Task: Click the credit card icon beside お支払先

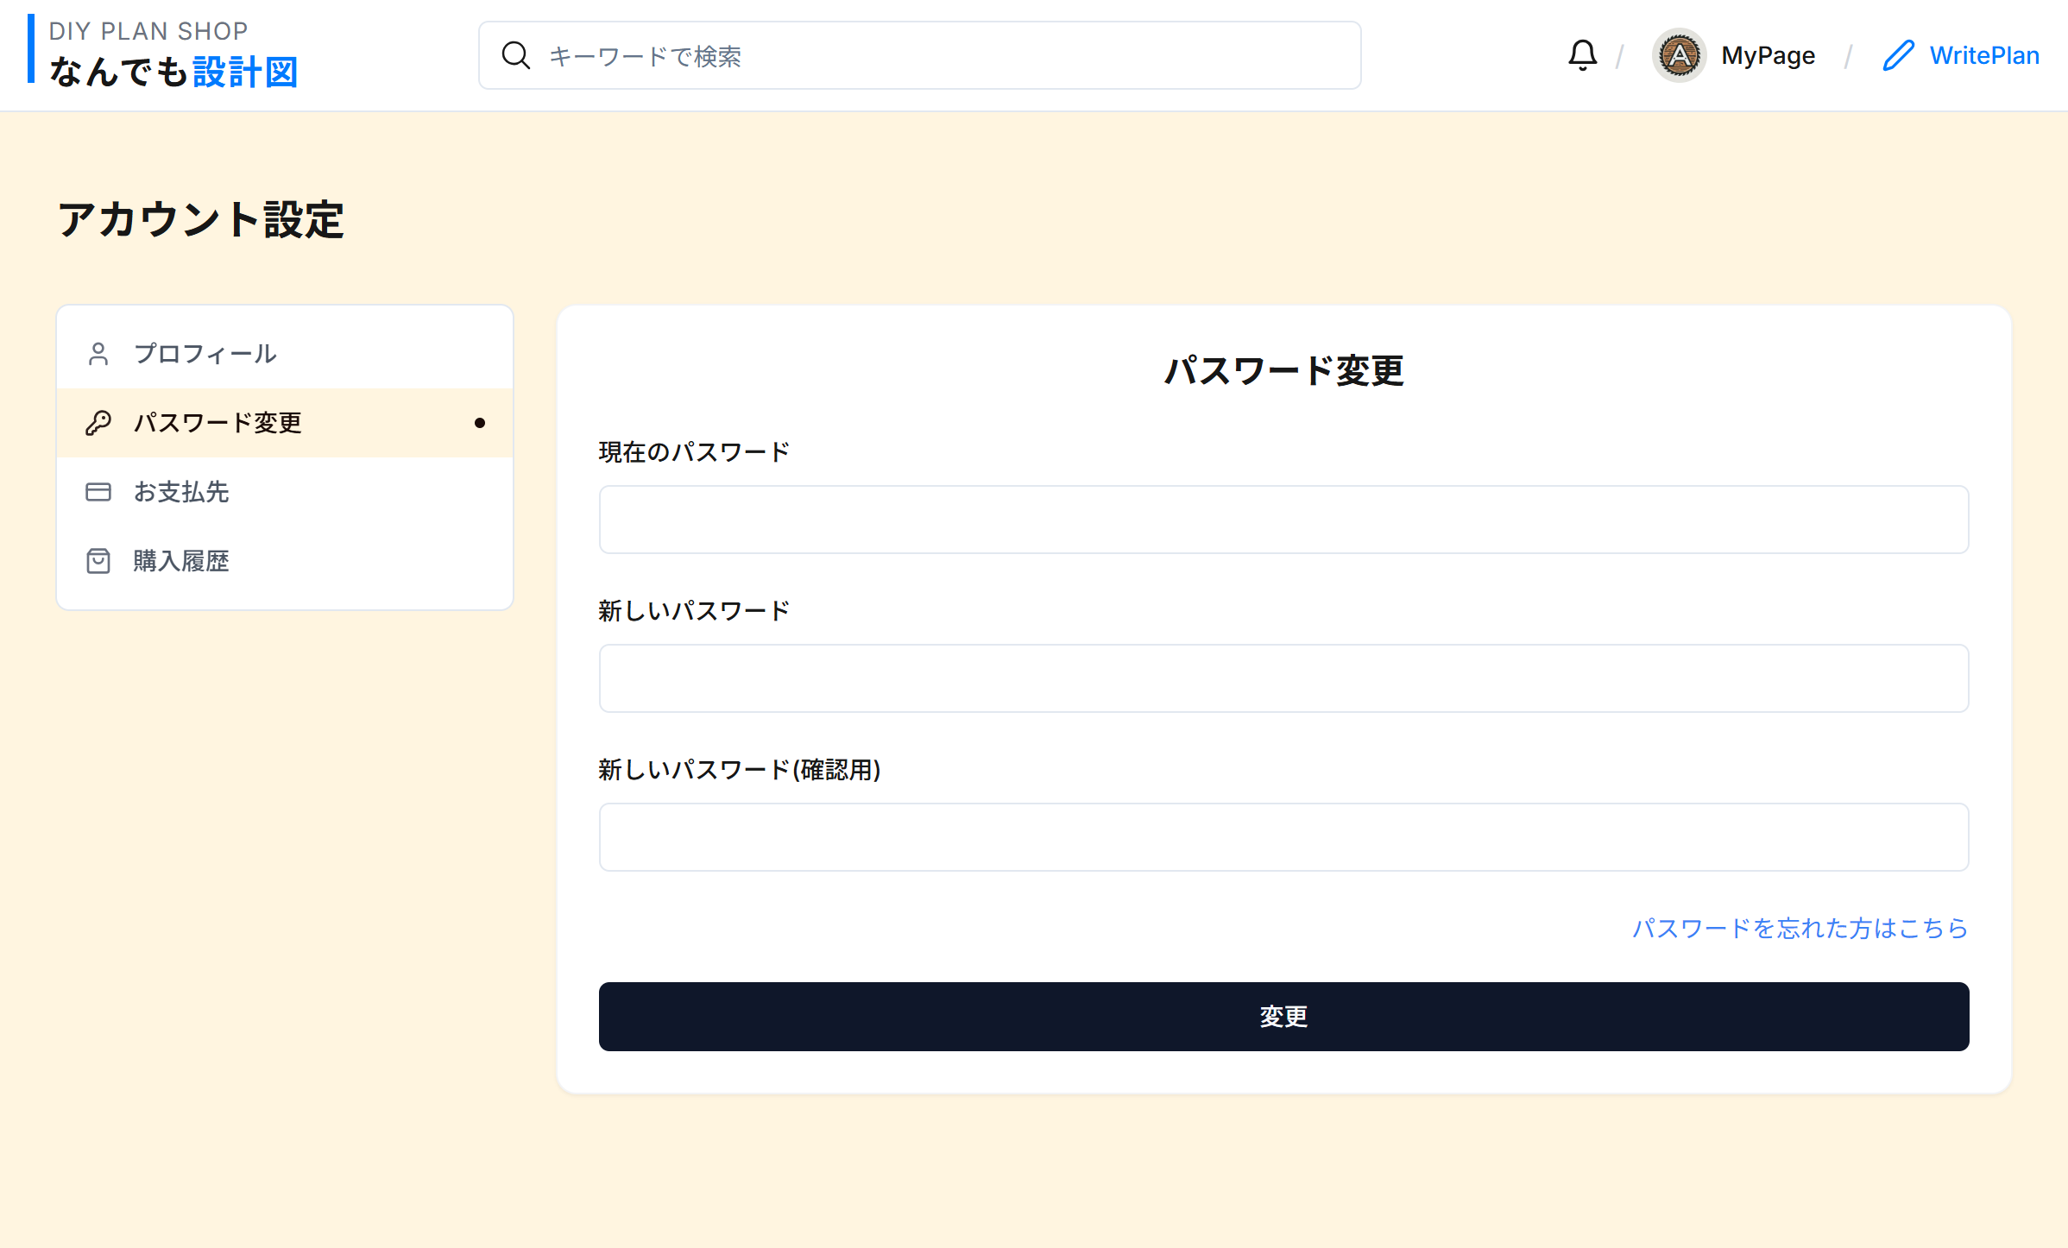Action: tap(98, 492)
